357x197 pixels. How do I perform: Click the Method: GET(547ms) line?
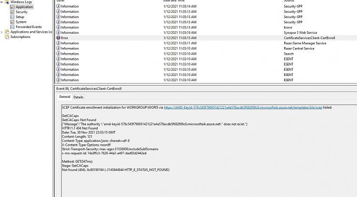click(x=77, y=161)
